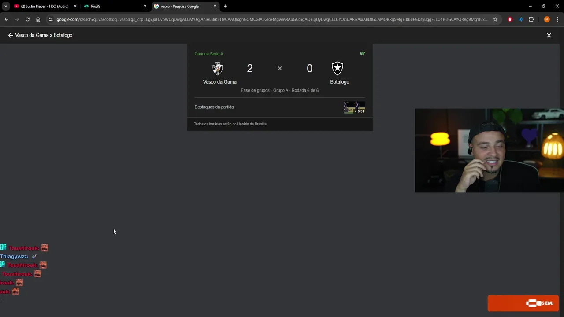The height and width of the screenshot is (317, 564).
Task: Bookmark this page with the star
Action: (495, 19)
